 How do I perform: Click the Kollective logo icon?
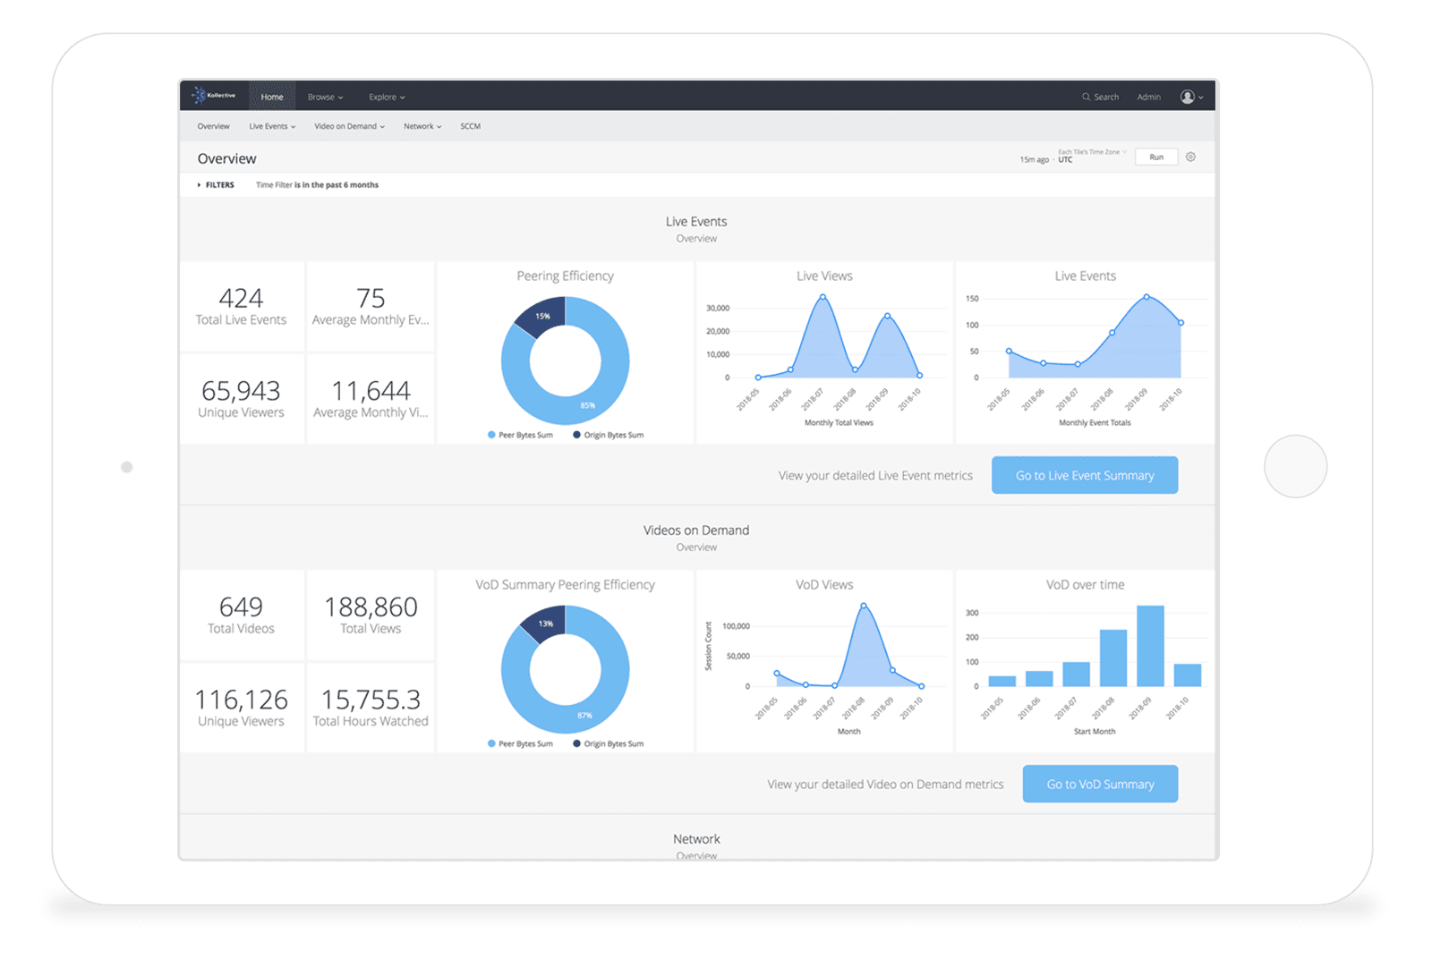click(199, 96)
